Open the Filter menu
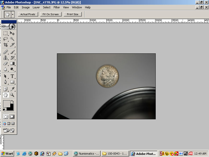Image resolution: width=209 pixels, height=157 pixels. click(x=57, y=7)
